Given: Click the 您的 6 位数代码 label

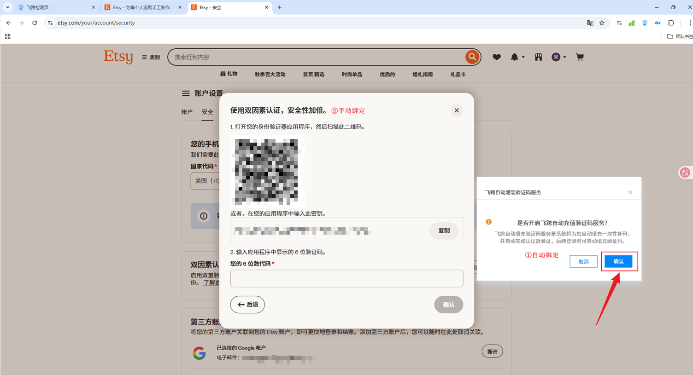Looking at the screenshot, I should pos(250,264).
